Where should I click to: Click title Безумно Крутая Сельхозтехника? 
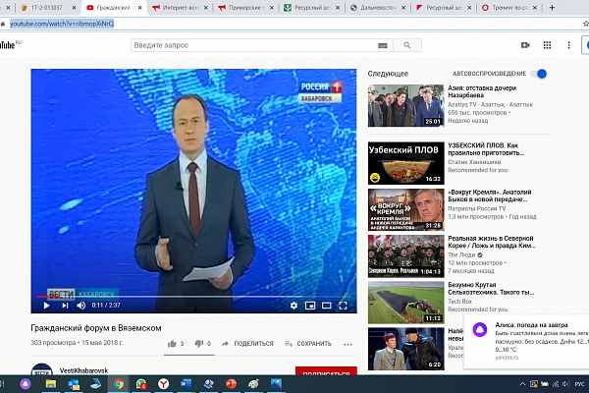point(491,289)
